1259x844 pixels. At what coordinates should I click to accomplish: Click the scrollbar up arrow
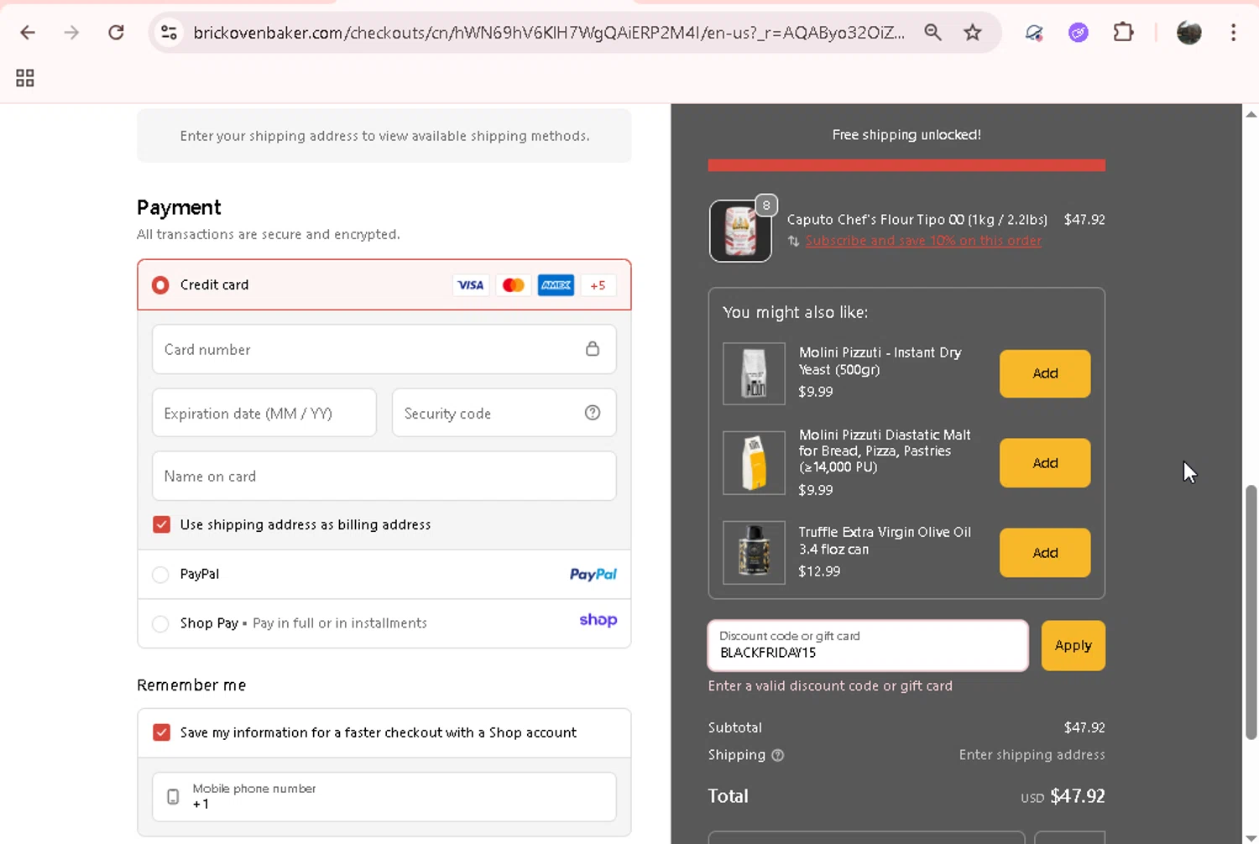[1251, 114]
